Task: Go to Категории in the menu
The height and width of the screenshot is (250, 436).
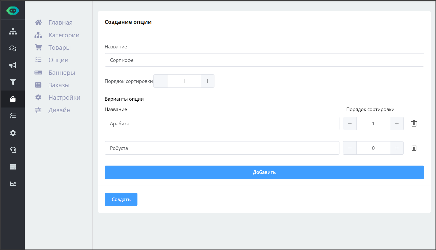Action: (x=64, y=35)
